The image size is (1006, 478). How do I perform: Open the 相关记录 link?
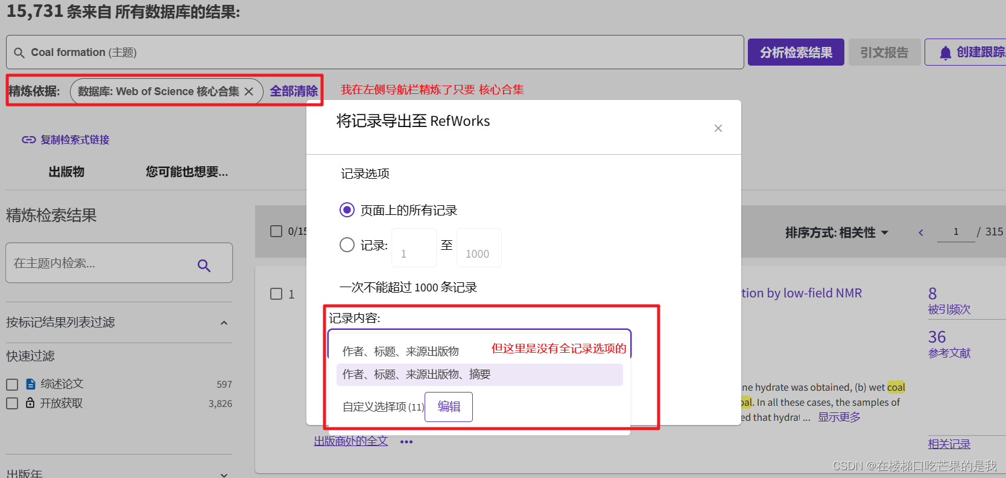pyautogui.click(x=949, y=444)
